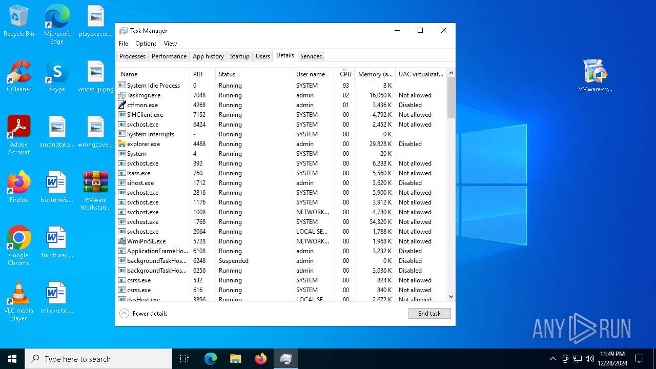Open the volume control in system tray
Screen dimensions: 656x369
(590, 359)
